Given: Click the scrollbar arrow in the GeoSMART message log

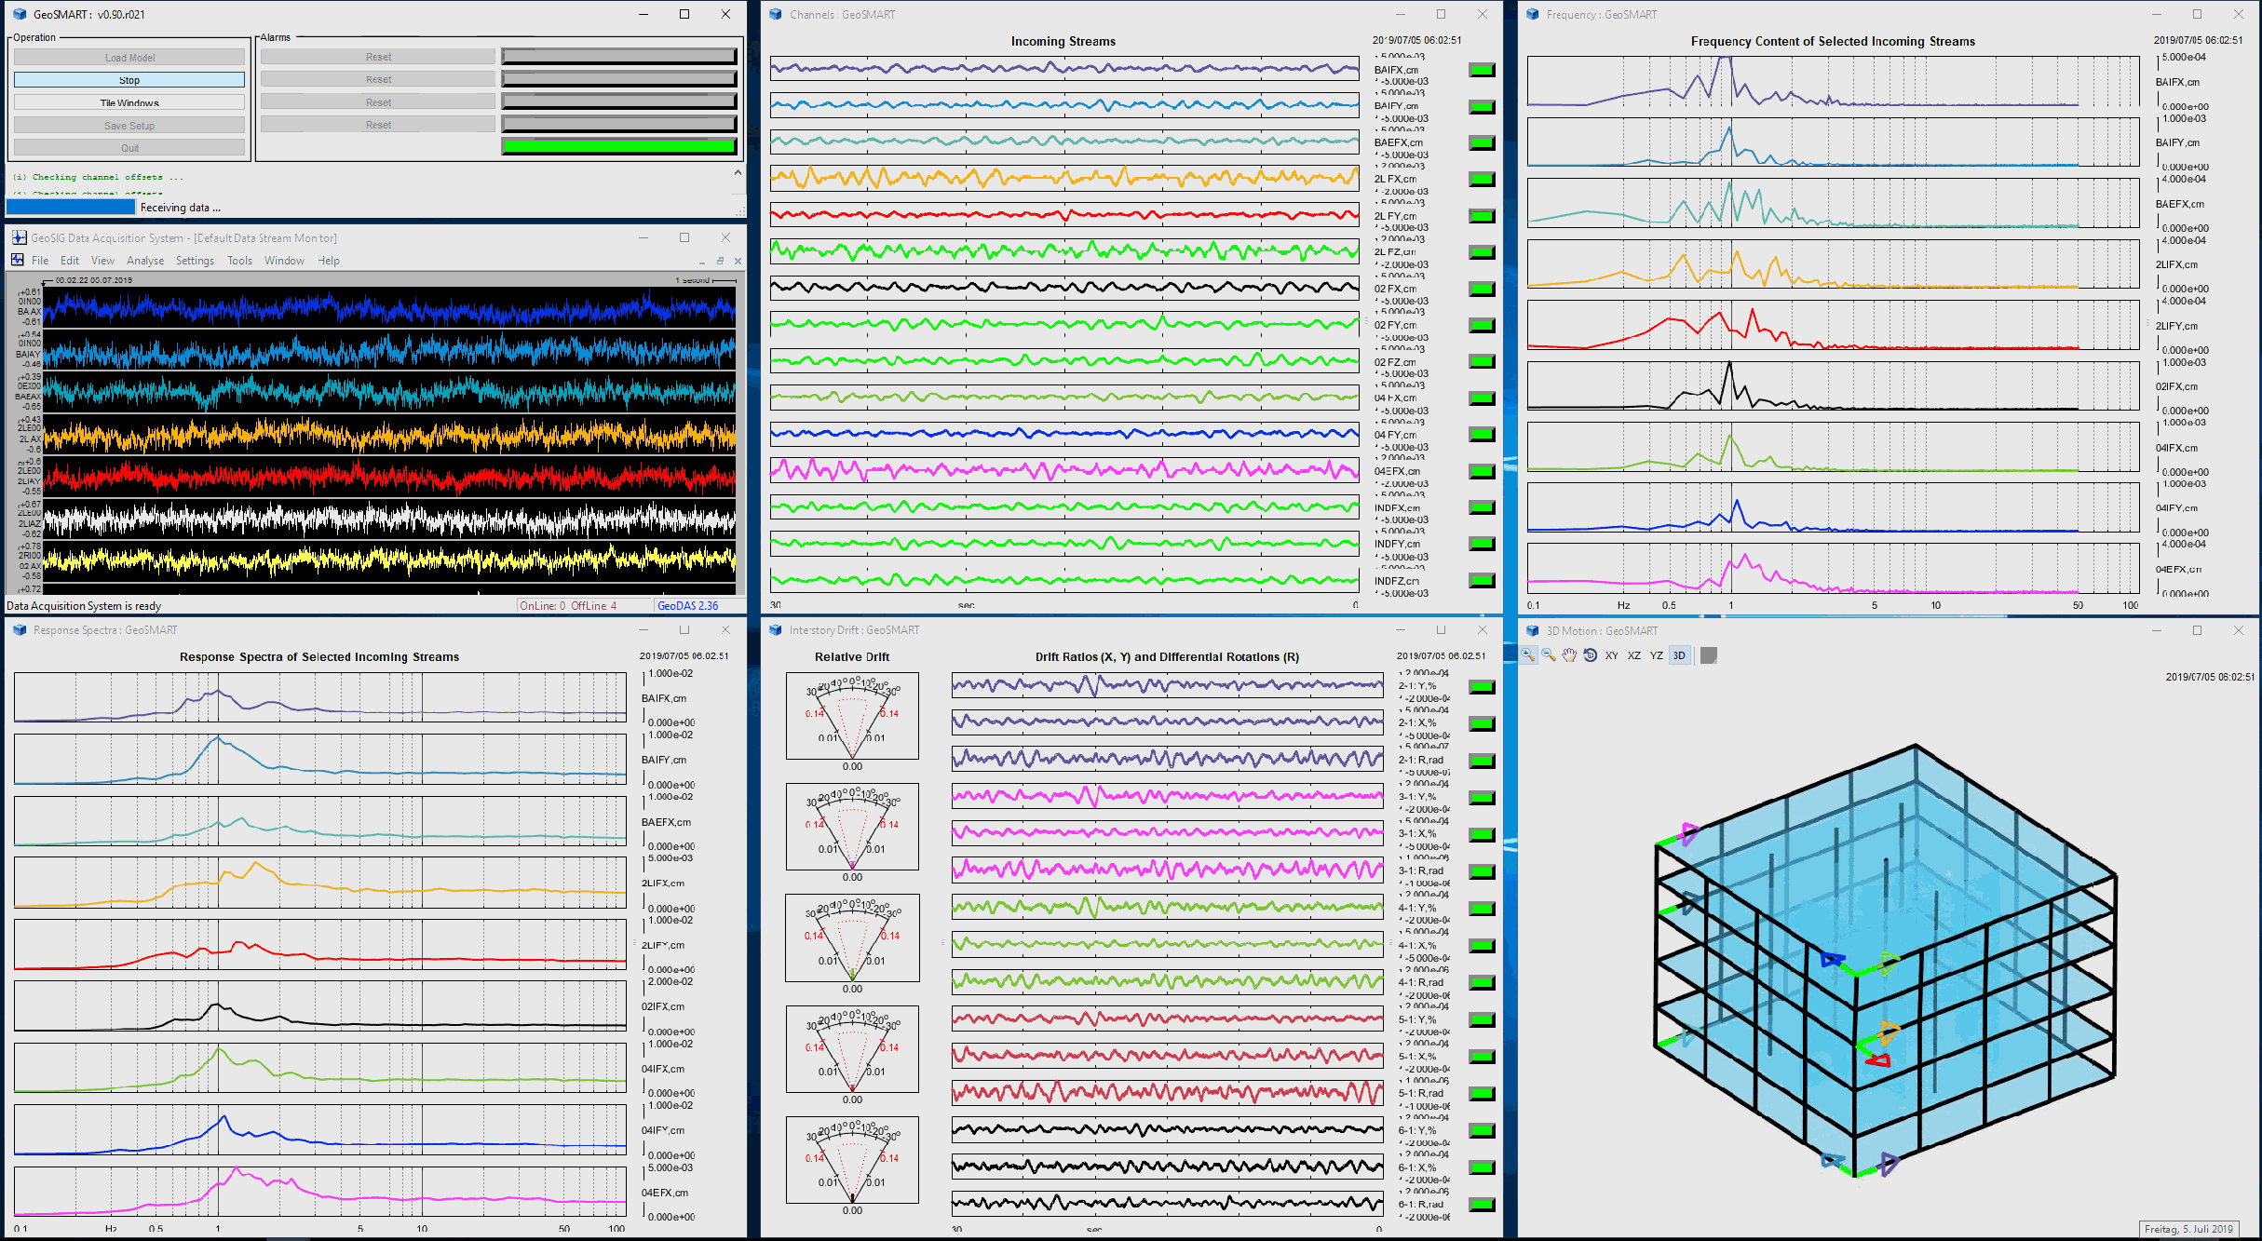Looking at the screenshot, I should [x=737, y=172].
